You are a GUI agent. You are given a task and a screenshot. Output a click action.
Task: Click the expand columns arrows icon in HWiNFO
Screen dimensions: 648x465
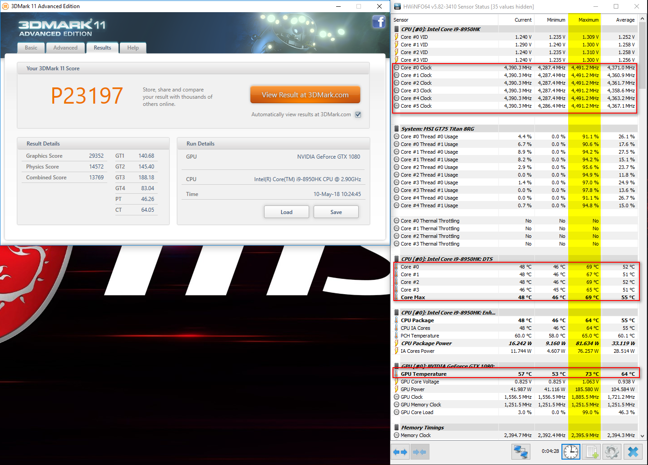[x=400, y=451]
